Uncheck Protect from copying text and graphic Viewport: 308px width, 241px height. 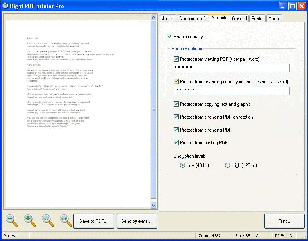[176, 104]
